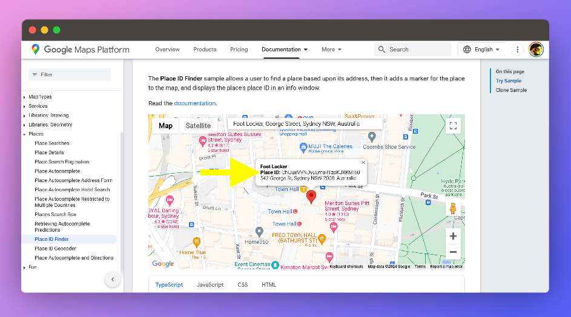The height and width of the screenshot is (317, 571).
Task: Toggle fullscreen map view
Action: 453,126
